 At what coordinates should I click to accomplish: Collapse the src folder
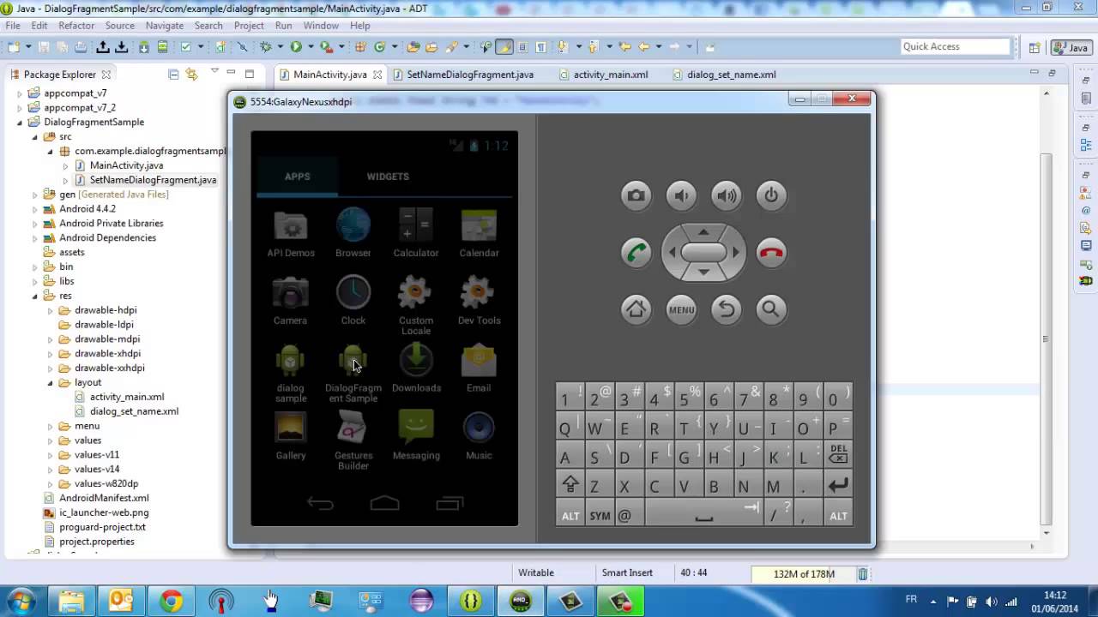[35, 136]
